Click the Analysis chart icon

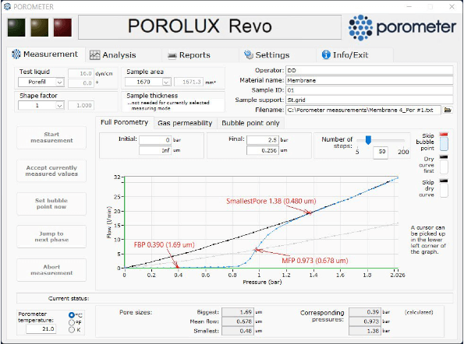pyautogui.click(x=94, y=55)
